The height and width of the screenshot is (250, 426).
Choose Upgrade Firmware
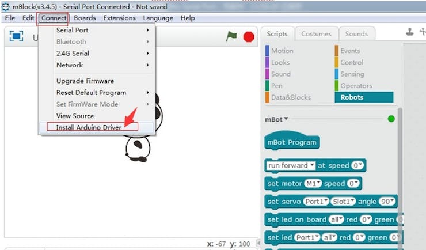(97, 81)
